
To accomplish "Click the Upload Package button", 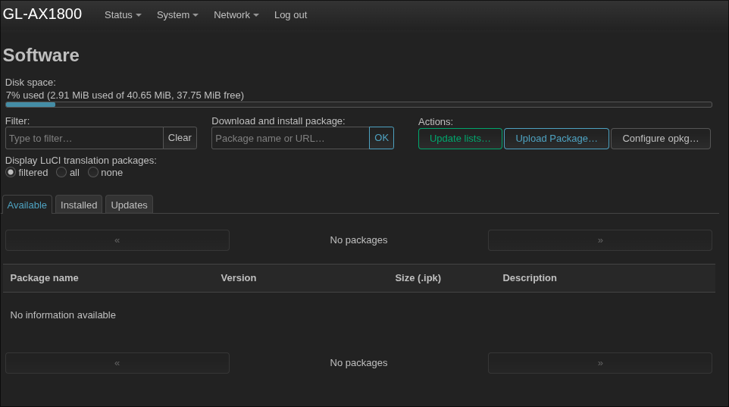I will (x=556, y=139).
